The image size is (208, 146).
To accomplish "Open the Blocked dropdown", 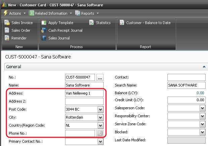I will [x=202, y=132].
